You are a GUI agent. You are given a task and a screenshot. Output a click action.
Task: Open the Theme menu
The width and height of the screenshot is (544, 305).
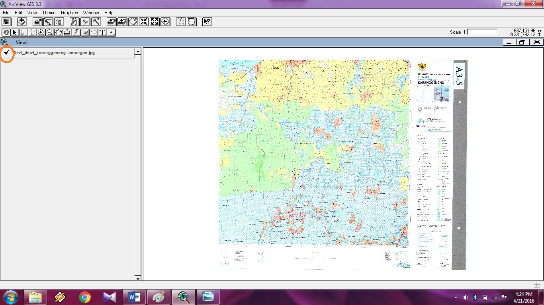(49, 13)
